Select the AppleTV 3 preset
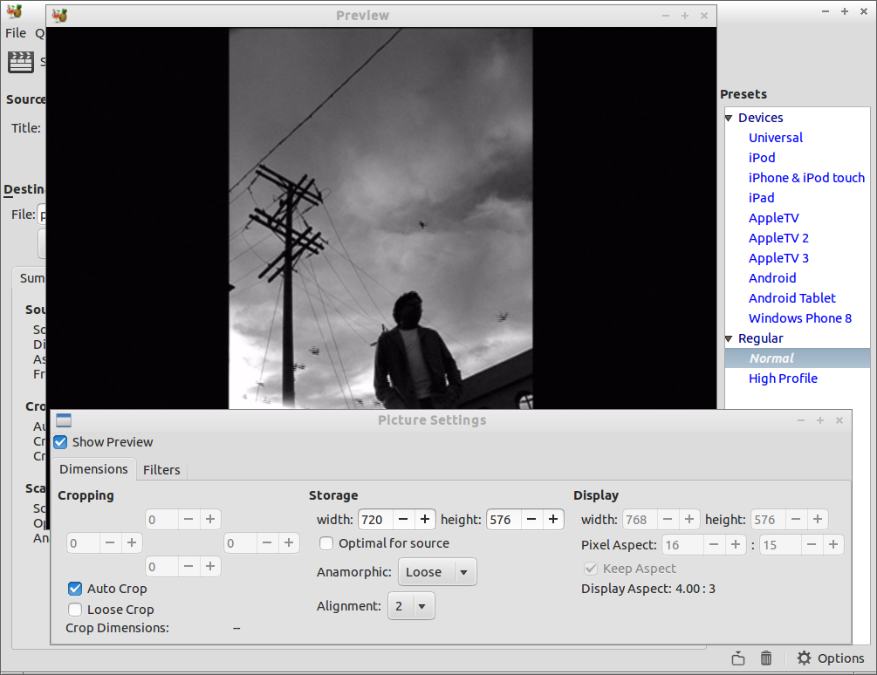 tap(778, 258)
